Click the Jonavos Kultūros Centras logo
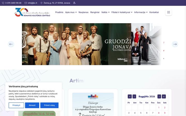This screenshot has width=186, height=116. [x=32, y=12]
